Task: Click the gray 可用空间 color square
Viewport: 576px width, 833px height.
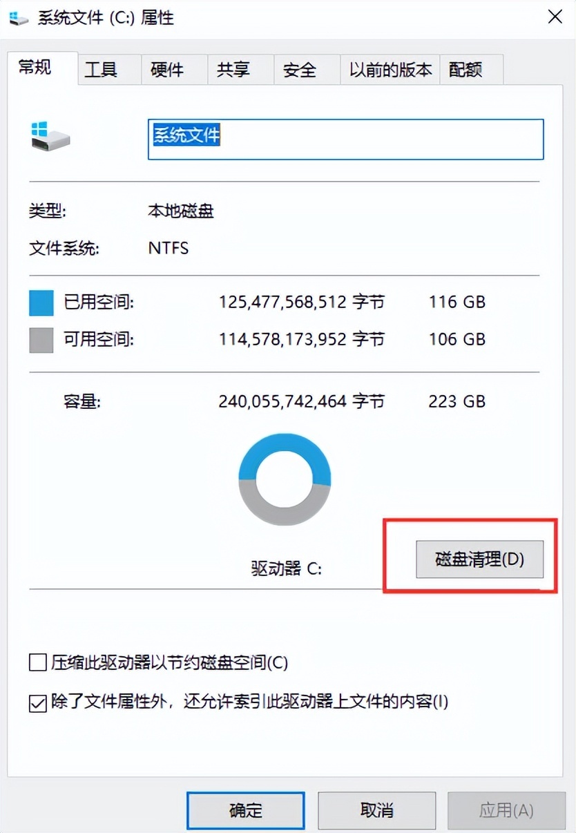Action: pyautogui.click(x=41, y=340)
